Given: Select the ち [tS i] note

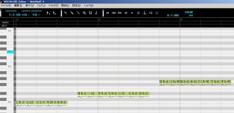Looking at the screenshot, I should point(52,102).
